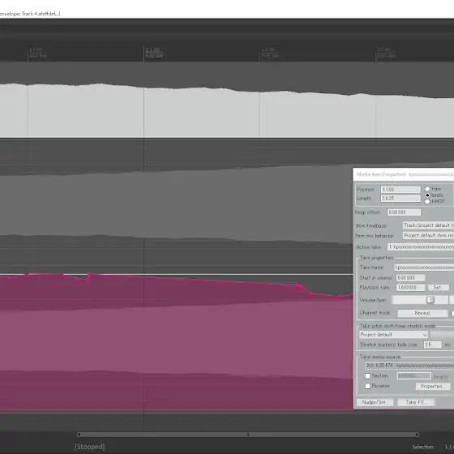The height and width of the screenshot is (454, 454).
Task: Select the Time radio button
Action: [x=427, y=189]
